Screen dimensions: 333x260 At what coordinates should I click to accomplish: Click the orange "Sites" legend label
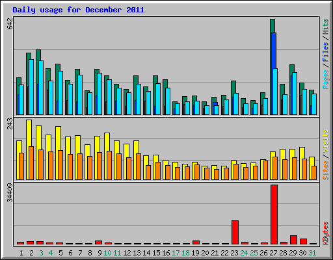point(326,170)
